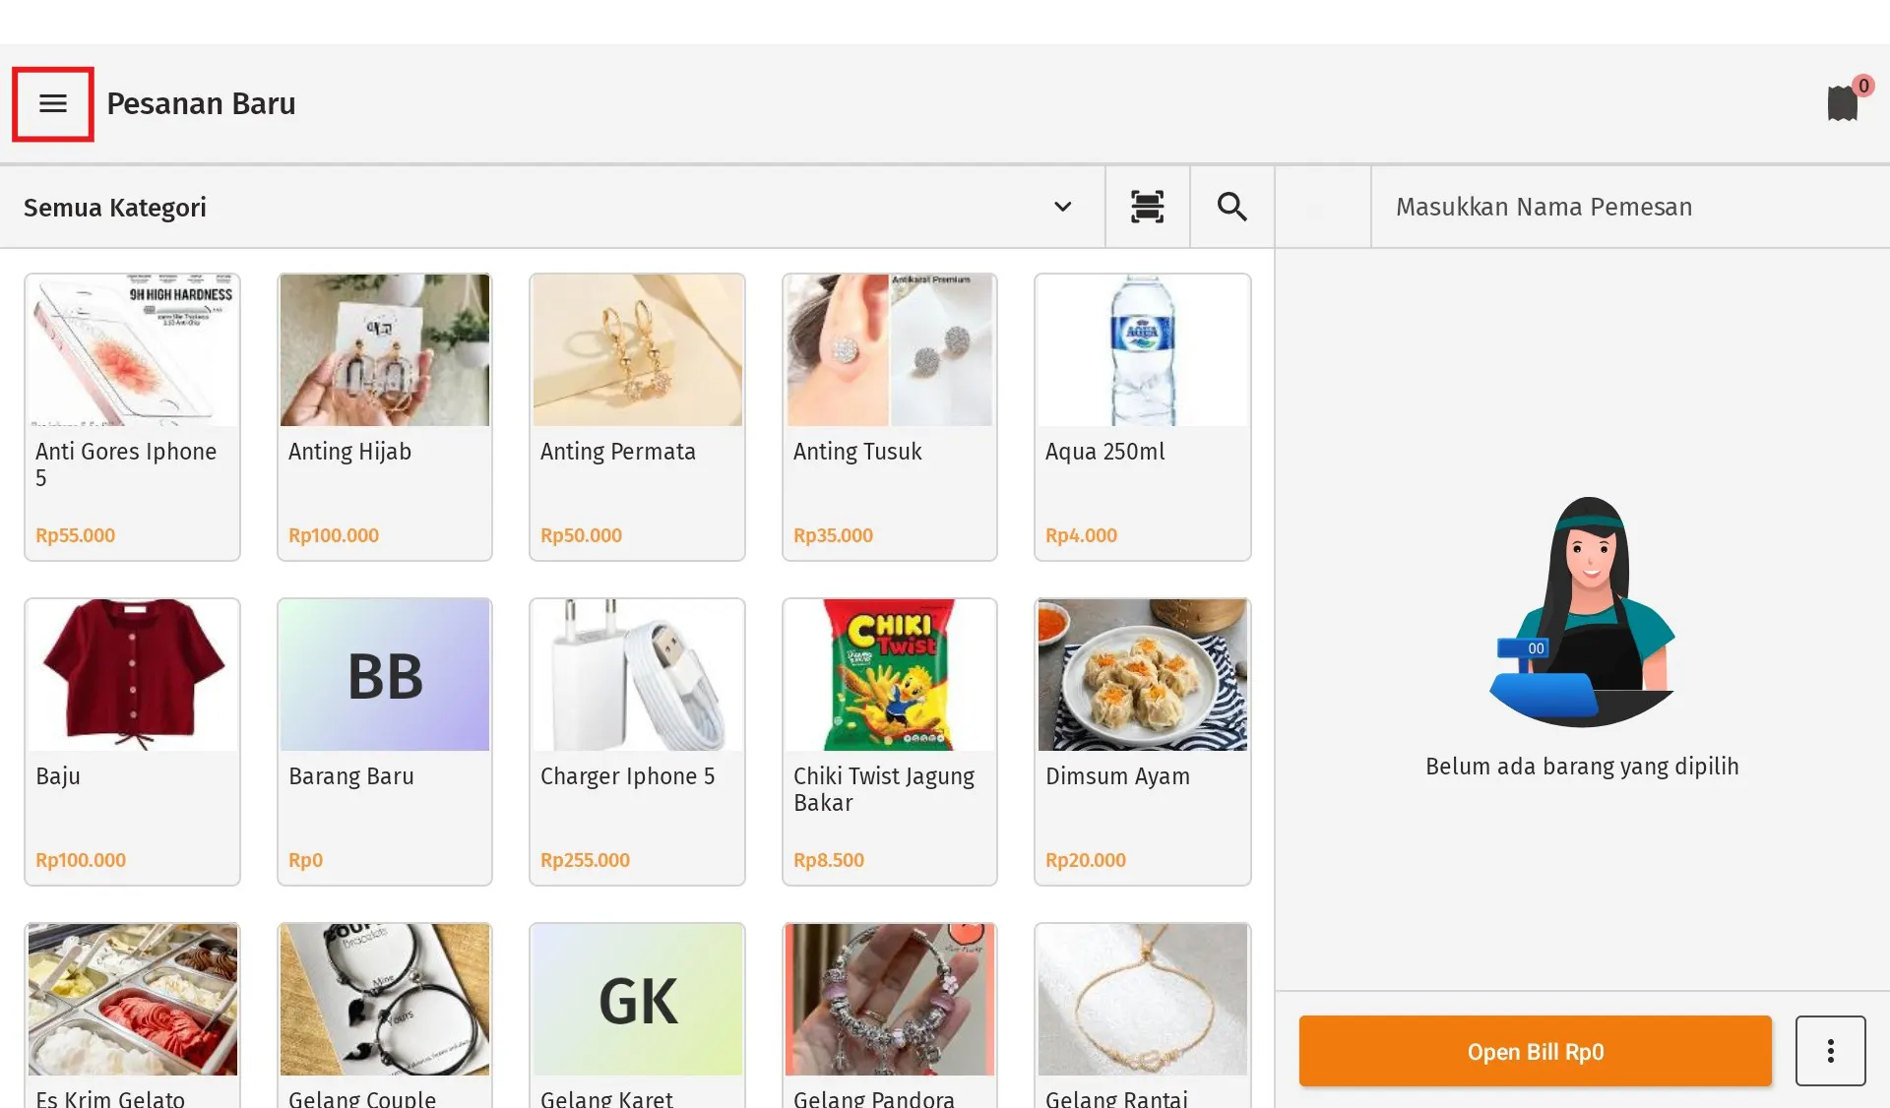Select the Barang Baru item
Screen dimensions: 1890x1108
click(x=385, y=741)
